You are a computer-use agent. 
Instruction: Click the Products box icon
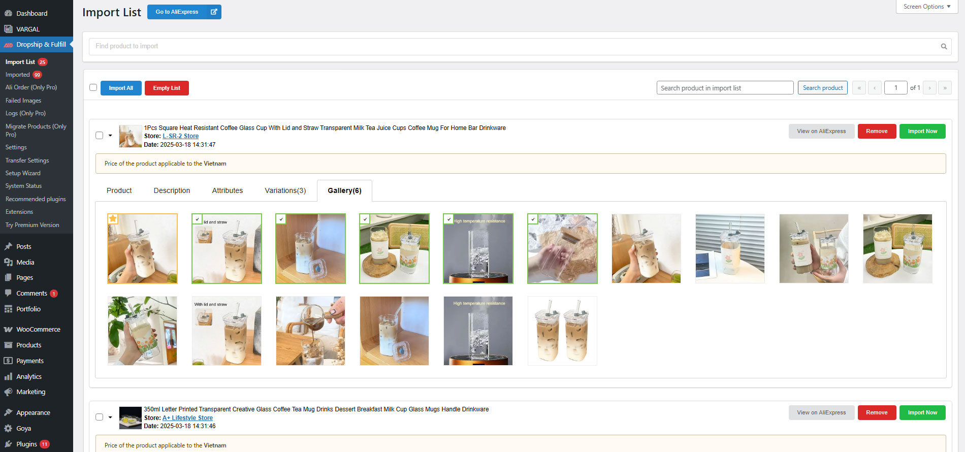8,345
